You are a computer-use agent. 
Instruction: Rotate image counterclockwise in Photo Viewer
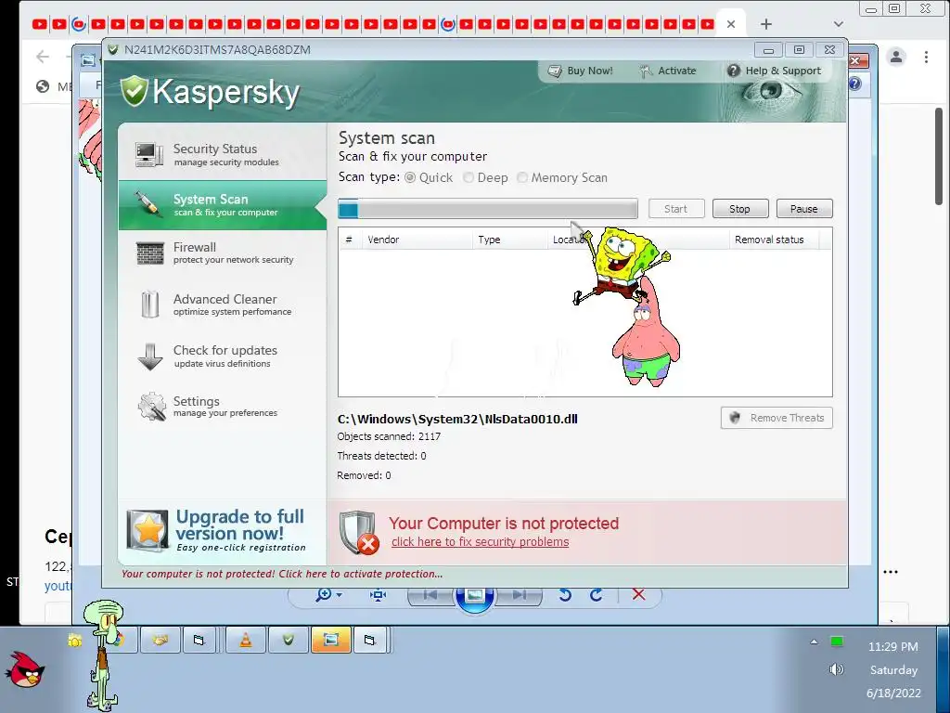[x=565, y=595]
